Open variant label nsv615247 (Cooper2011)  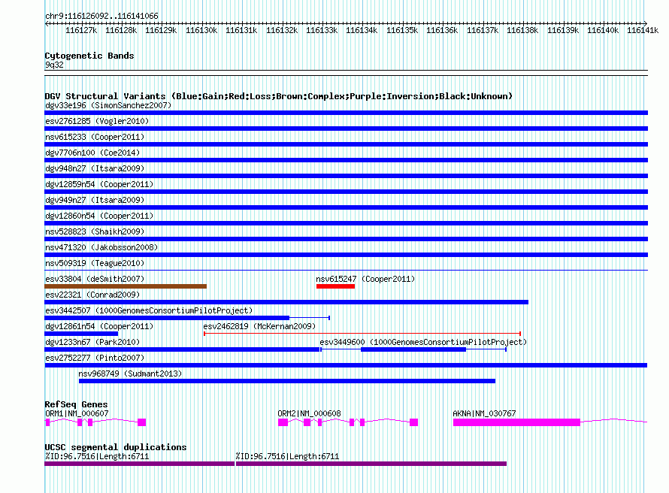(365, 279)
